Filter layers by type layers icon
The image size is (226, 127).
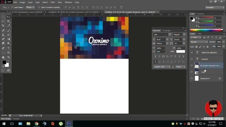(x=212, y=37)
